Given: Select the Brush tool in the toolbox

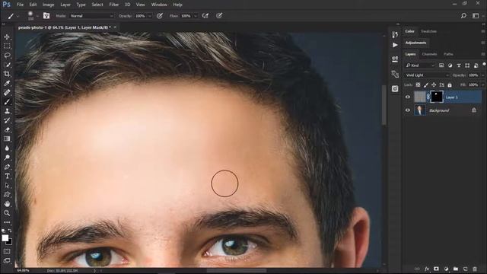Looking at the screenshot, I should [7, 102].
